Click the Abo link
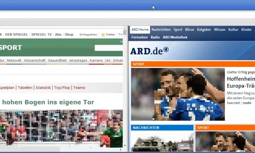Image resolution: width=255 pixels, height=153 pixels. pos(58,35)
